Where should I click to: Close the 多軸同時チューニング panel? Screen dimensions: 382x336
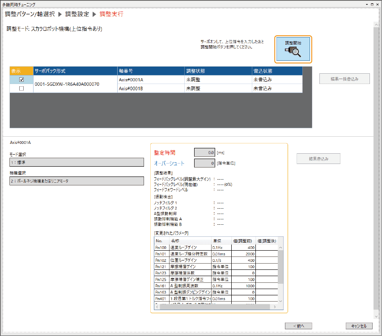[x=378, y=4]
